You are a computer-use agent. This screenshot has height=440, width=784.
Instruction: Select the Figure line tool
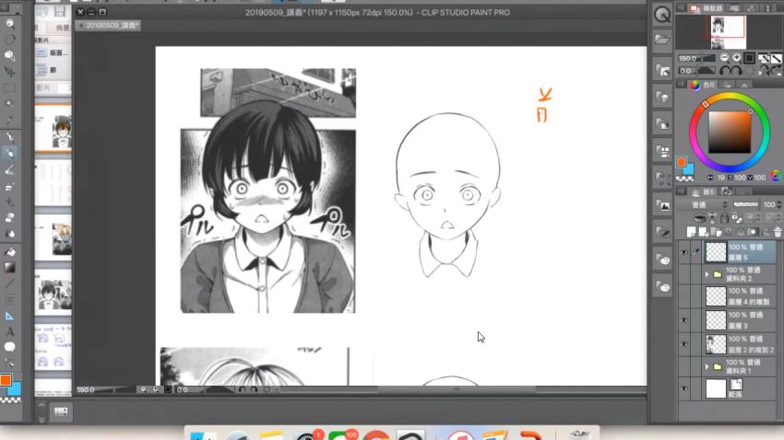(9, 284)
